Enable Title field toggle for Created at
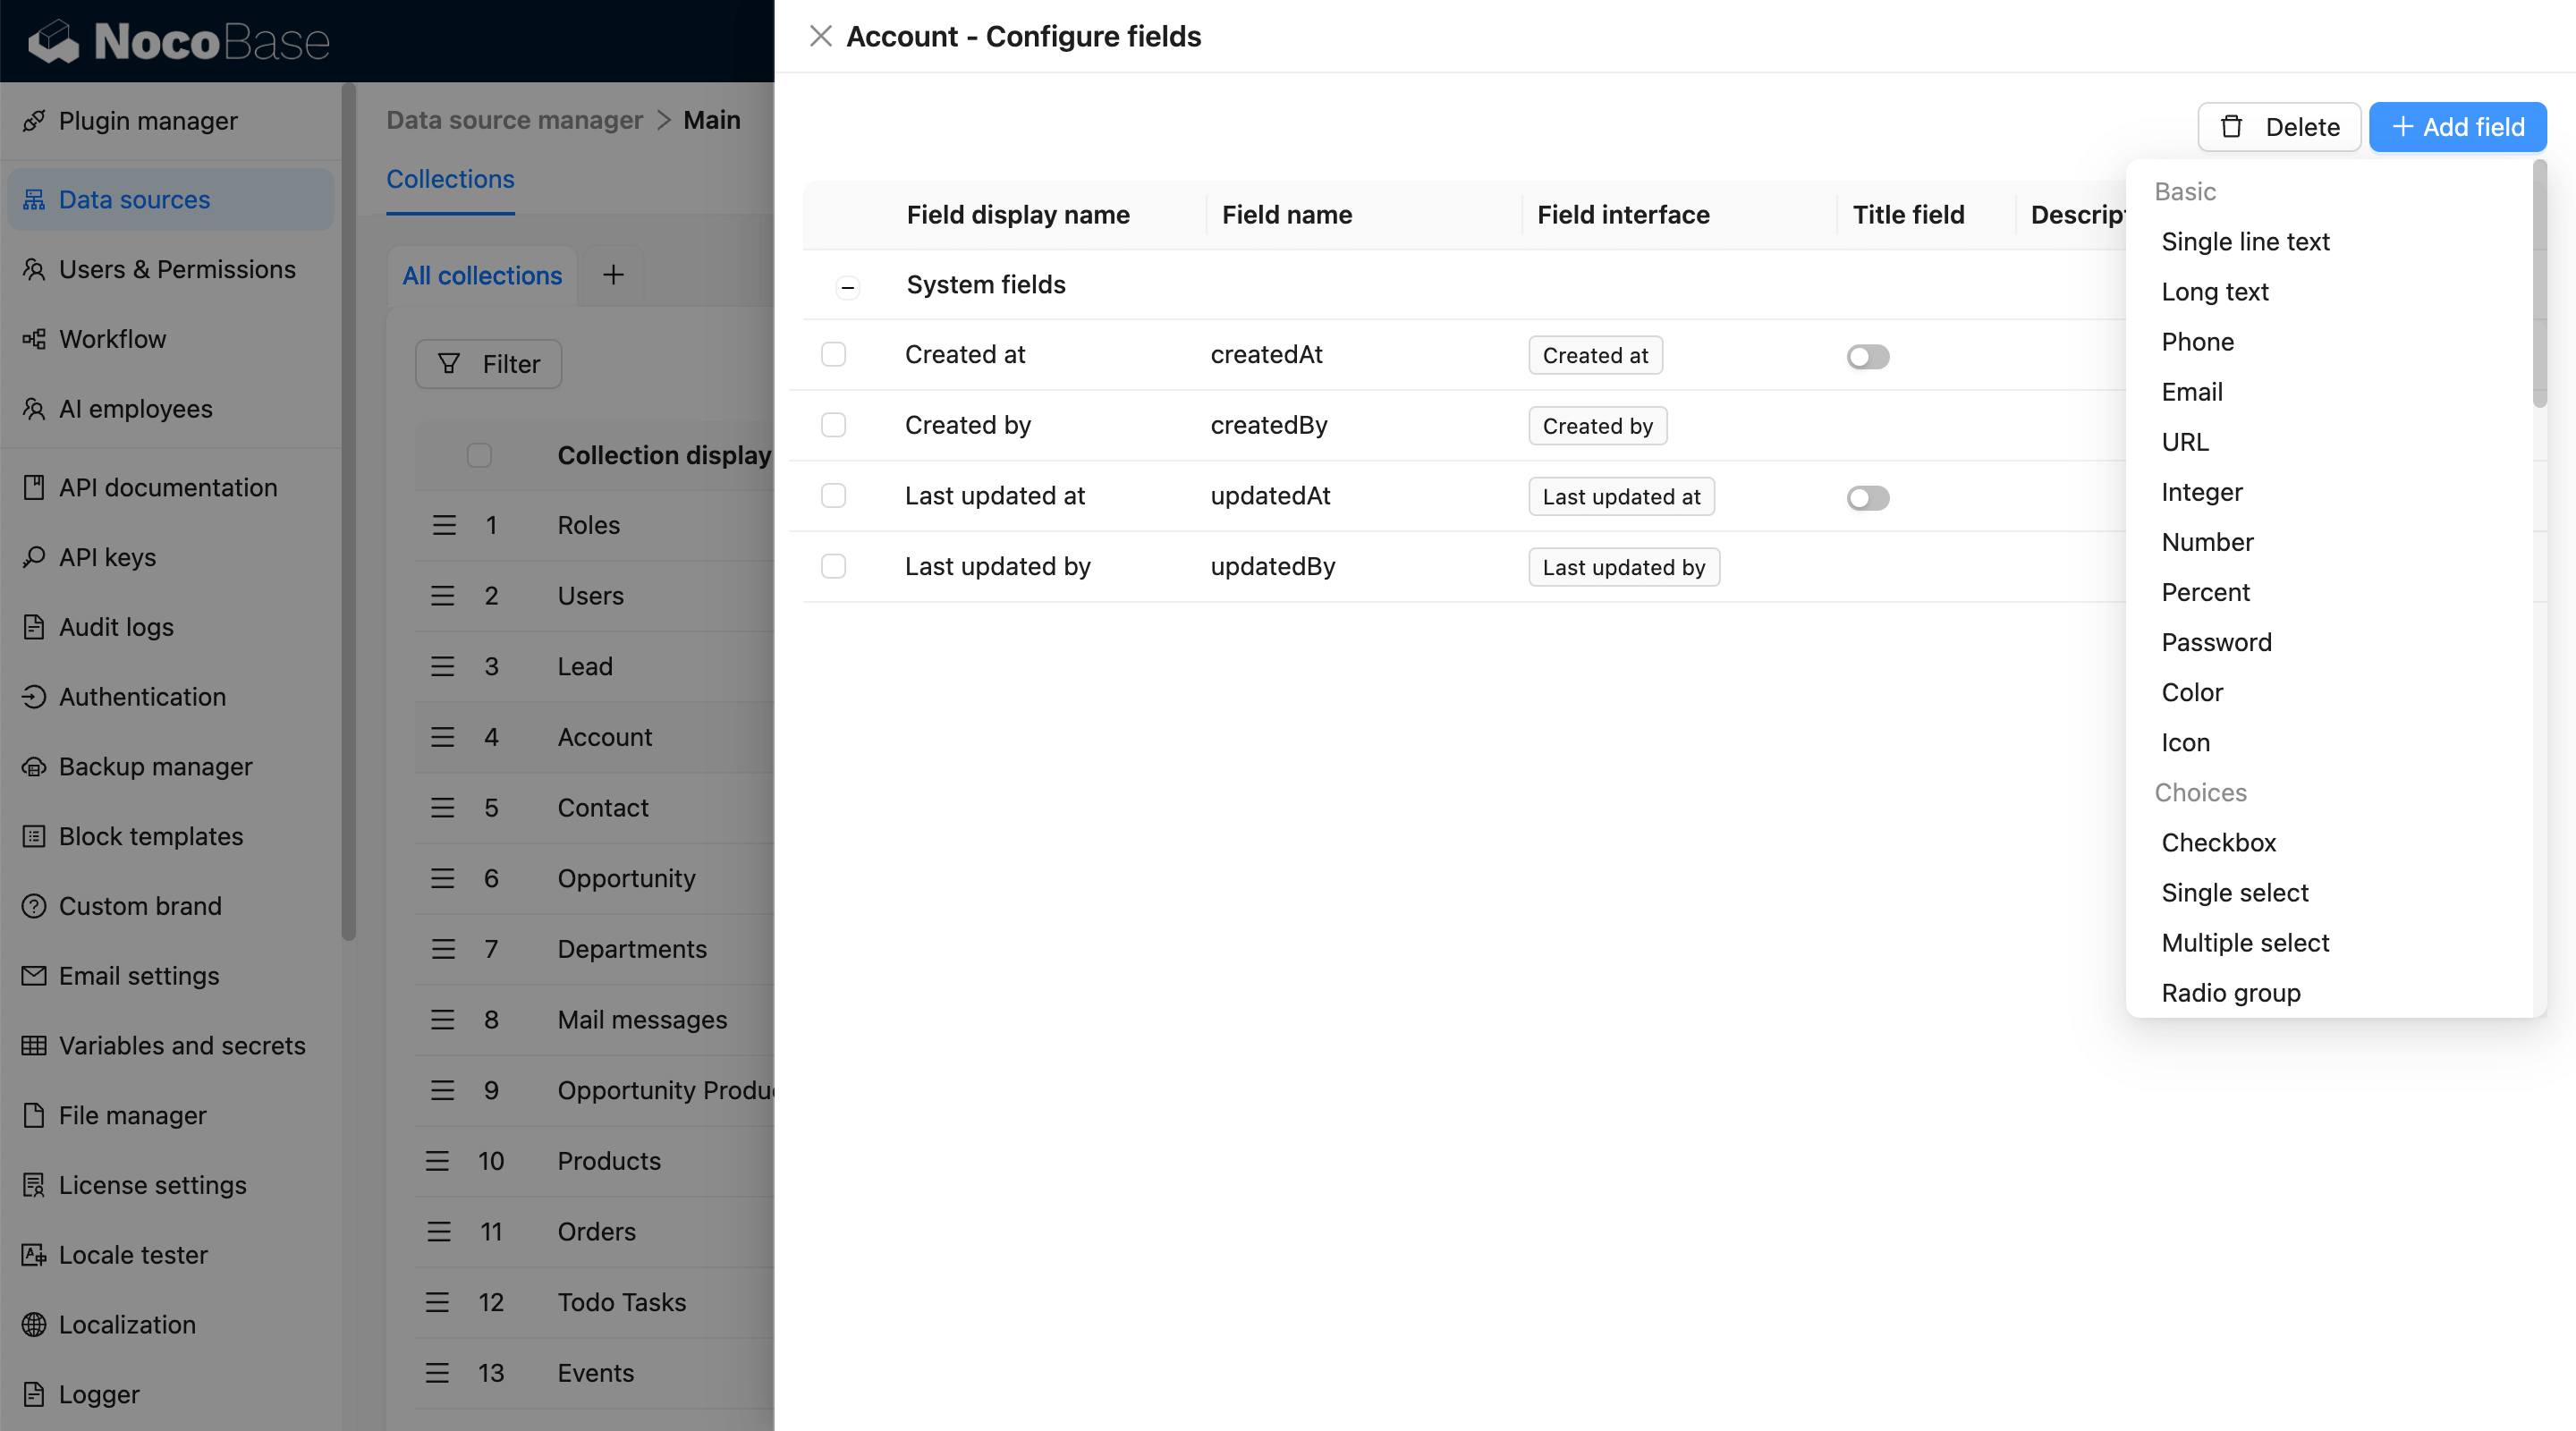Viewport: 2576px width, 1431px height. (x=1866, y=356)
